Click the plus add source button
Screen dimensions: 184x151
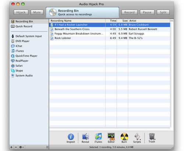11,147
